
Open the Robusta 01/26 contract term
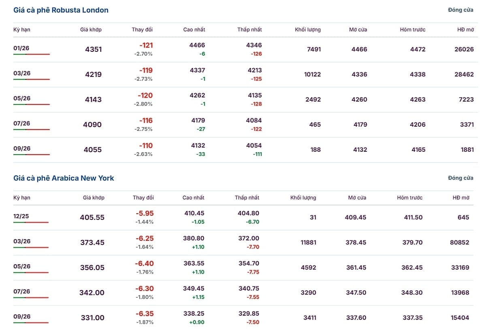(21, 49)
